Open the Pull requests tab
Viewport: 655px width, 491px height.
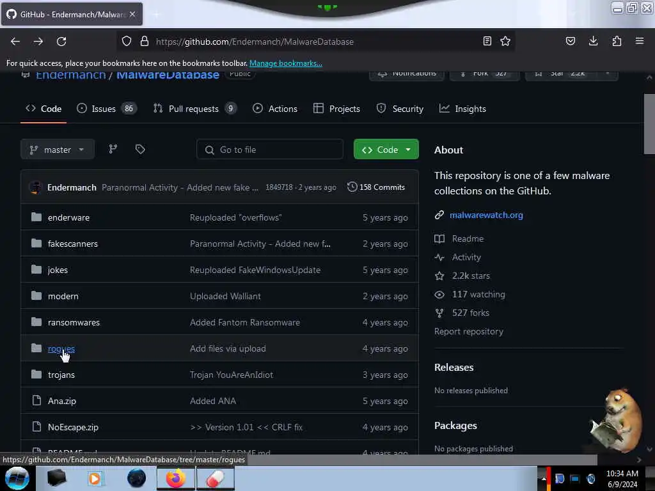pos(194,109)
